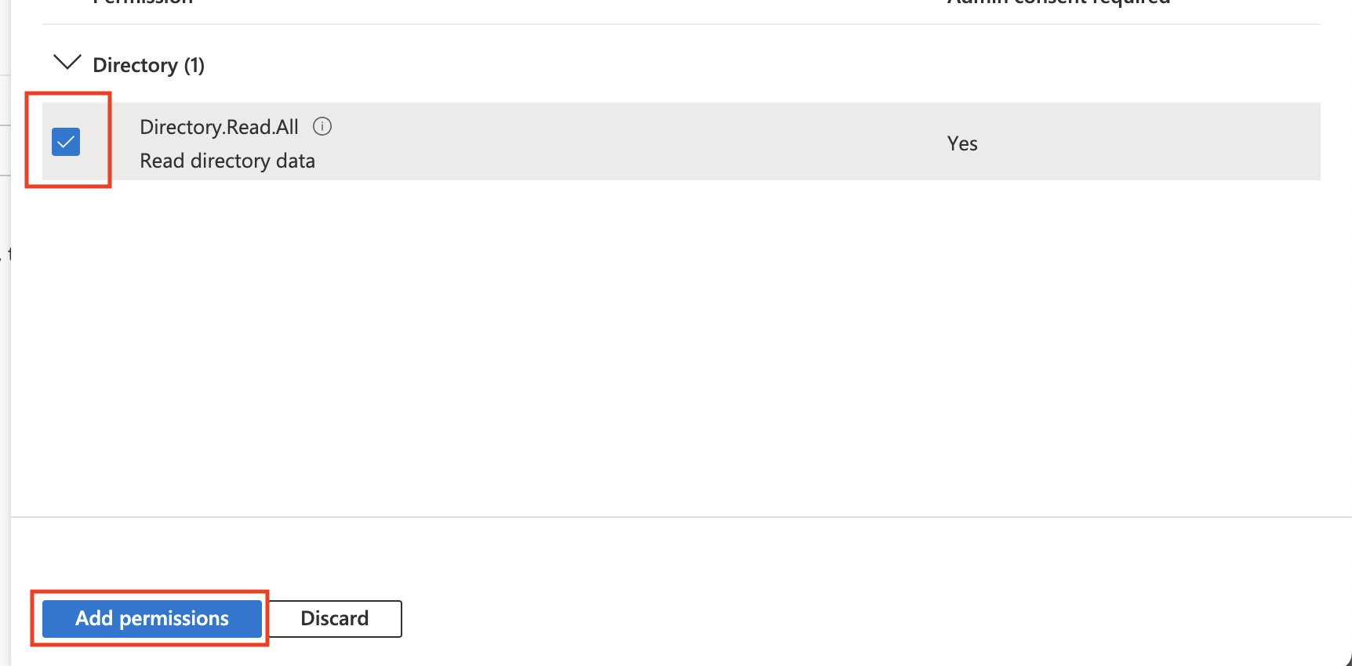Uncheck the Directory.Read.All checkbox
1352x666 pixels.
click(x=66, y=142)
